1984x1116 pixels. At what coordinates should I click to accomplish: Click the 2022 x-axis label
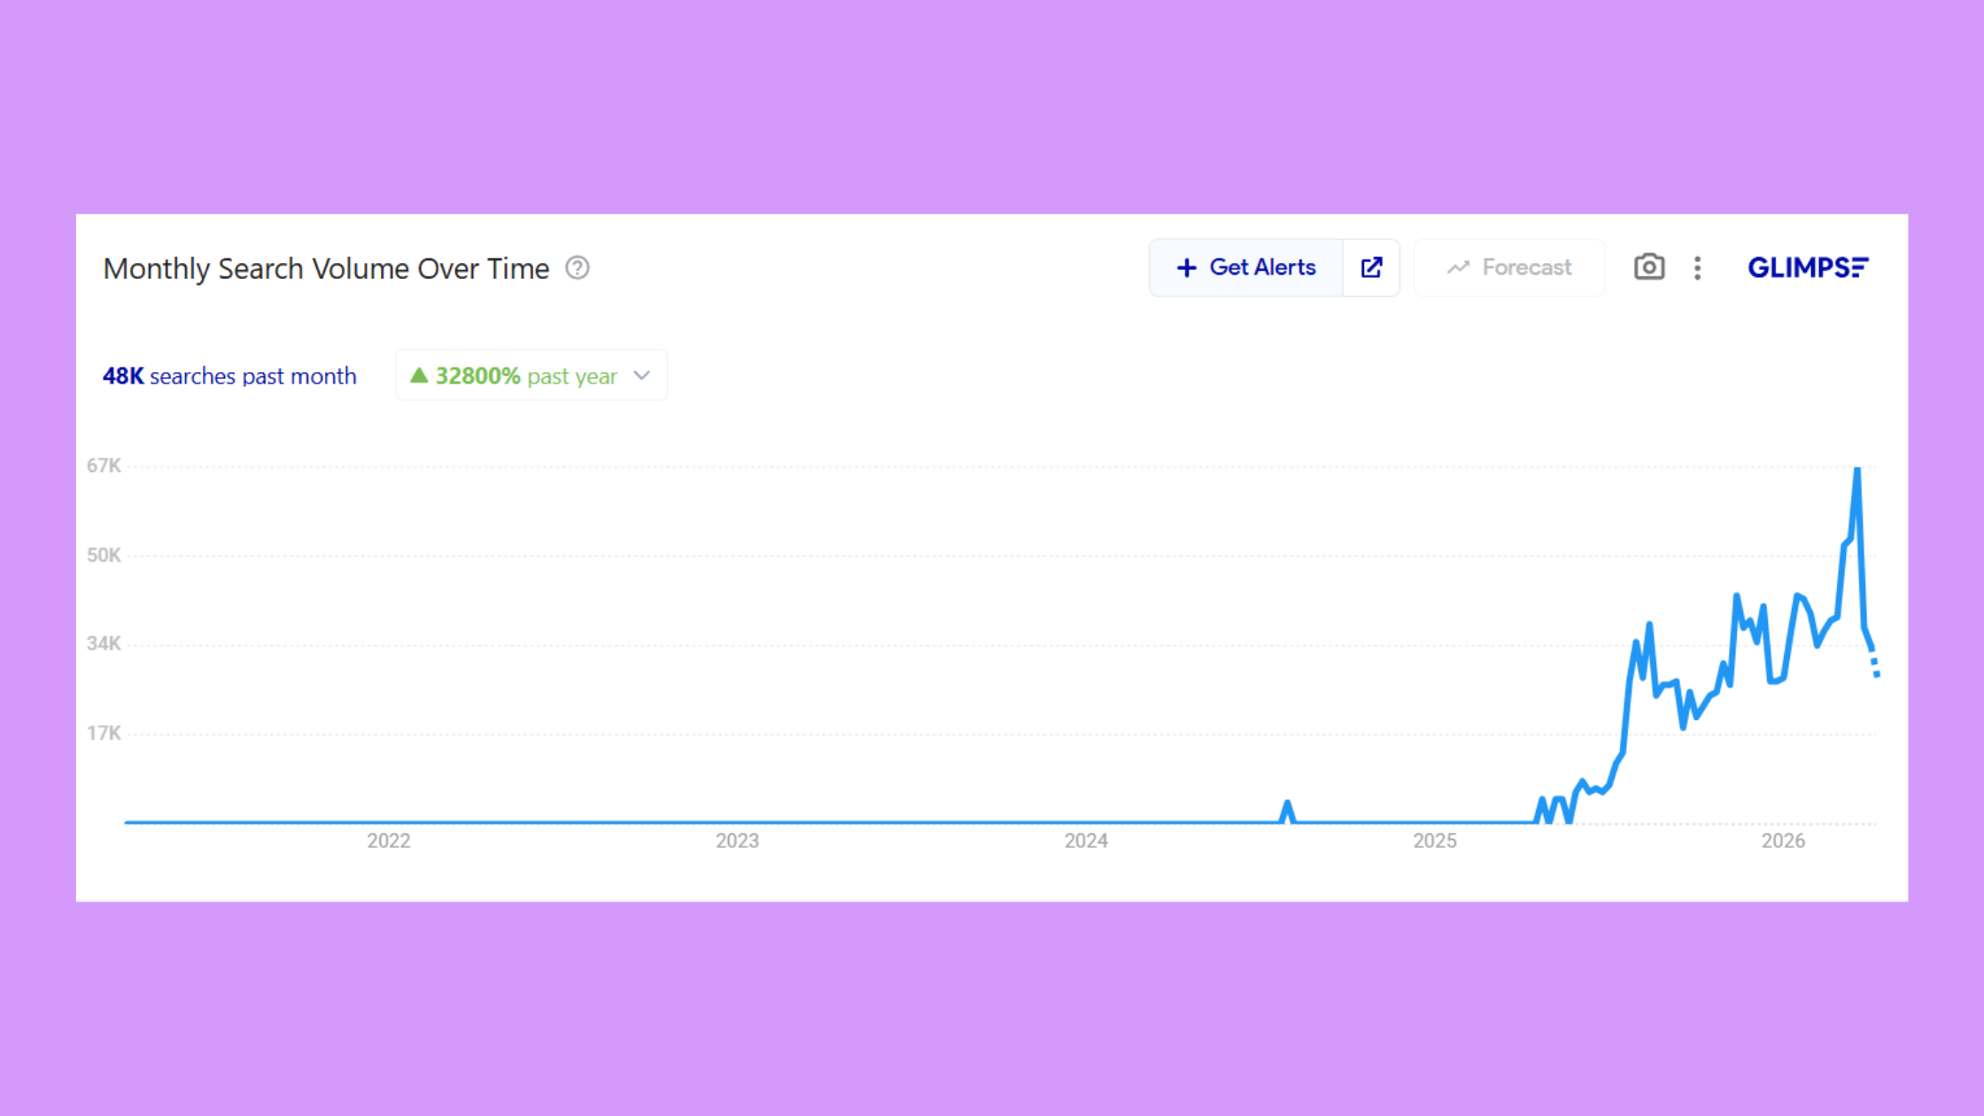(x=389, y=841)
